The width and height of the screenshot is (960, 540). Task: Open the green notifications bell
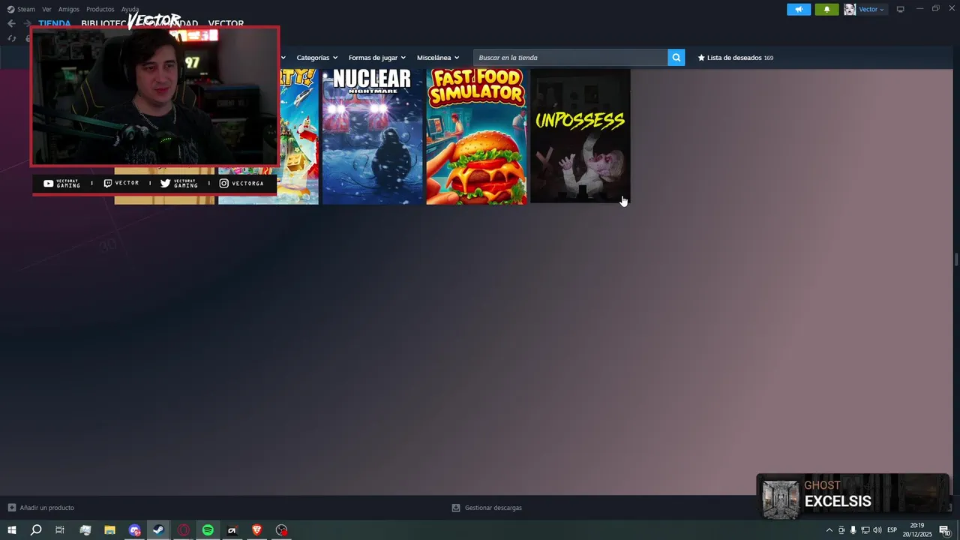[x=826, y=9]
